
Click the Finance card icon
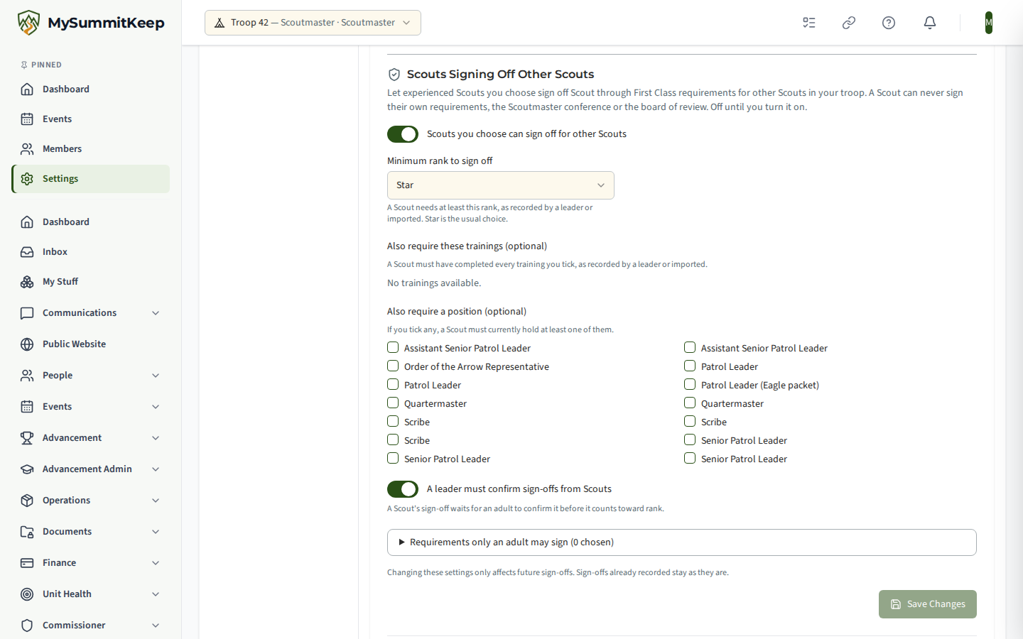click(x=27, y=563)
